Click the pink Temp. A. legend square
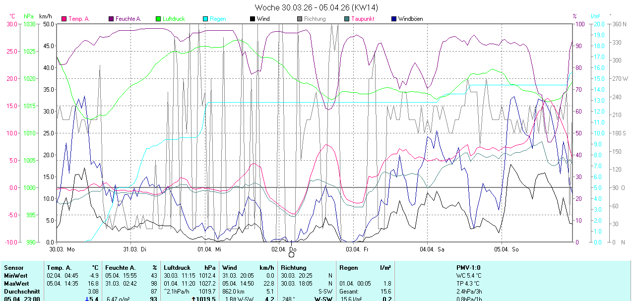The width and height of the screenshot is (635, 301). pos(64,19)
